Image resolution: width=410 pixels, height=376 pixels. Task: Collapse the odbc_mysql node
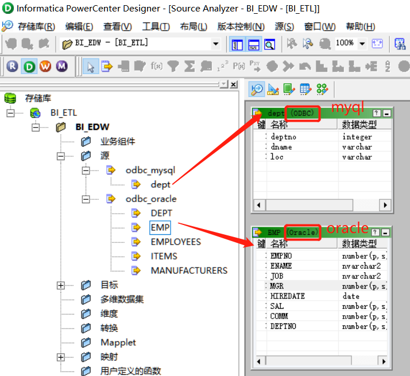pos(86,170)
